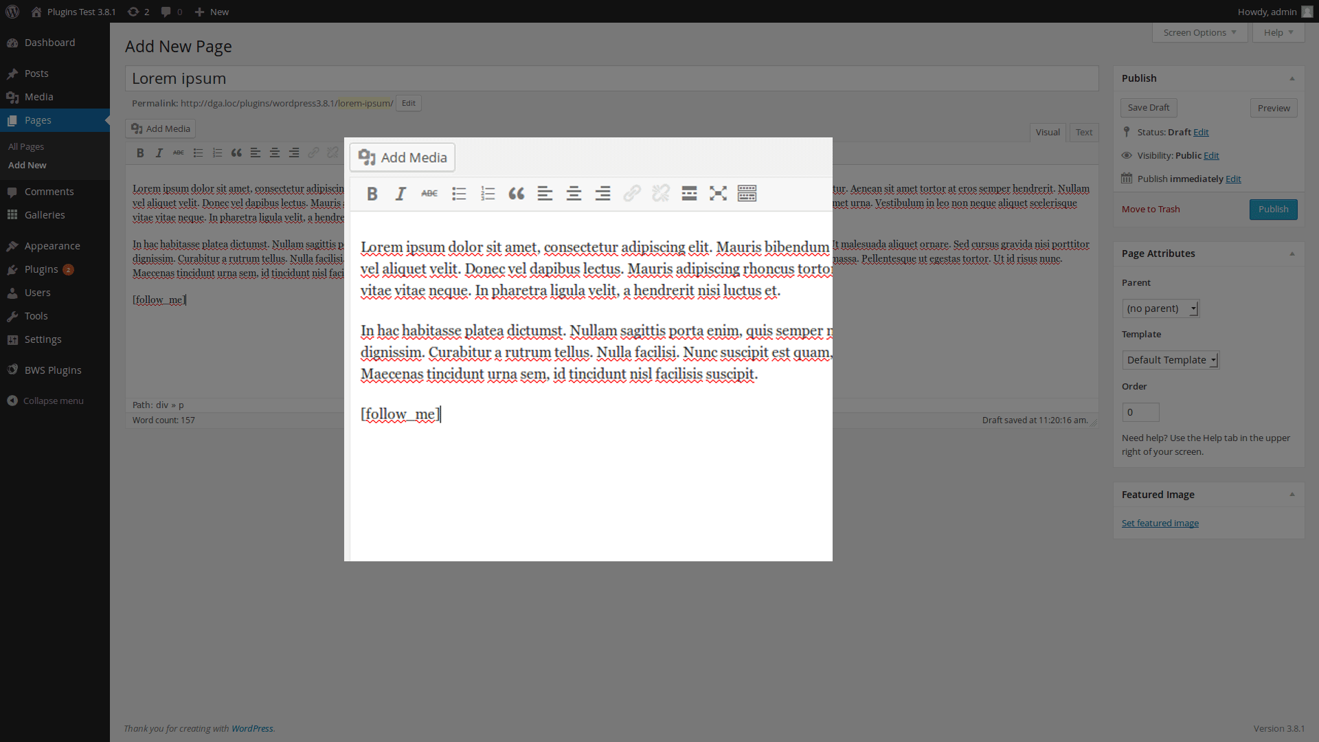Screen dimensions: 1319x742
Task: Collapse the admin sidebar menu
Action: pos(45,401)
